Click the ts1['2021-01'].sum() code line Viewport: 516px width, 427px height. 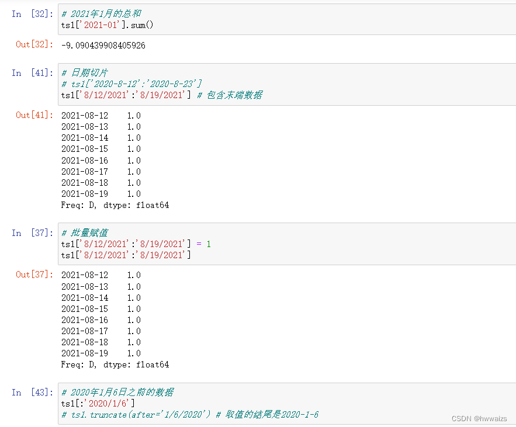tap(108, 25)
